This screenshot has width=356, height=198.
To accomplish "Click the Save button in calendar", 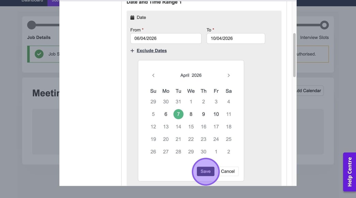I will [205, 172].
